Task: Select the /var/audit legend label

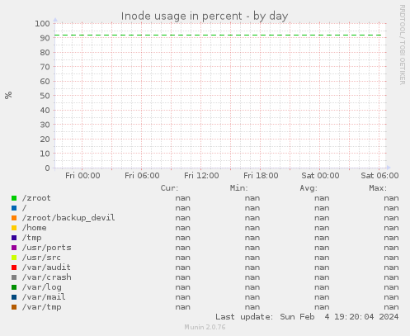Action: coord(46,267)
